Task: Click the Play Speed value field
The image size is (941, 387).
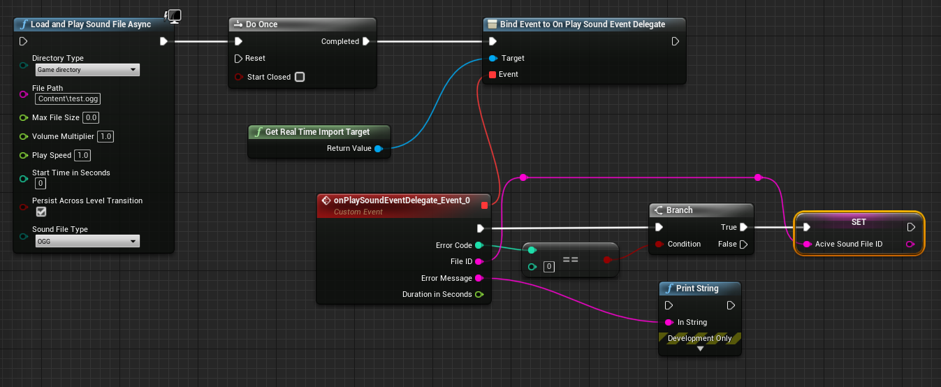Action: pyautogui.click(x=82, y=155)
